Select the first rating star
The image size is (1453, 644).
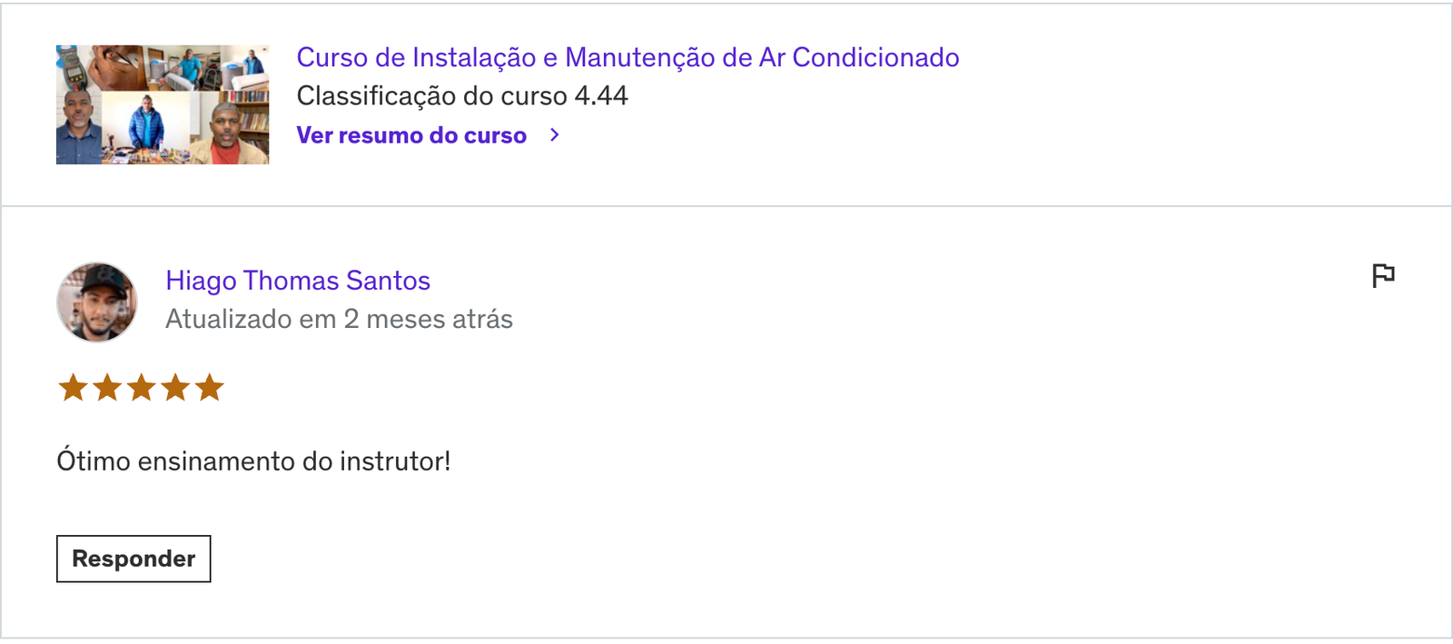[74, 388]
